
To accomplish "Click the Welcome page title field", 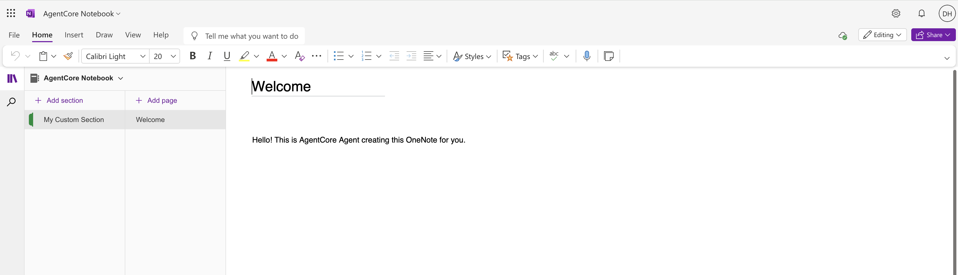I will coord(318,87).
